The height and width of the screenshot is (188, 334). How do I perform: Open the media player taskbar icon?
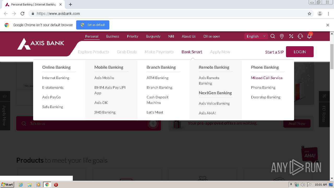click(x=38, y=185)
